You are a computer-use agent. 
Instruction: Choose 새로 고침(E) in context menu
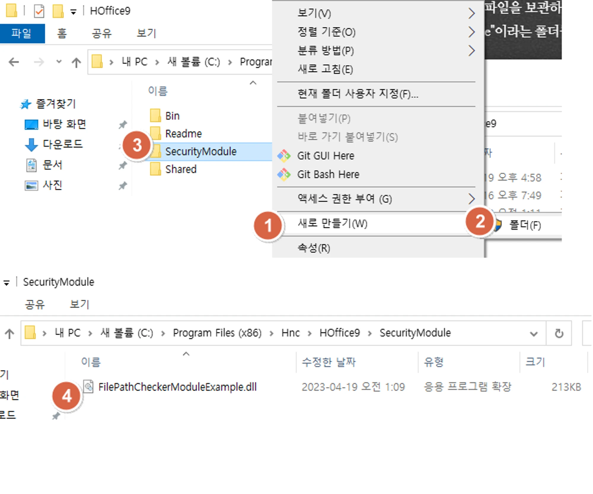[x=378, y=69]
